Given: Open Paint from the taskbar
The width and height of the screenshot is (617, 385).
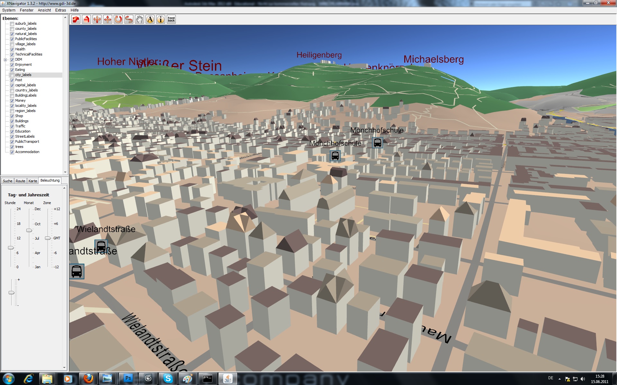Looking at the screenshot, I should (x=188, y=379).
